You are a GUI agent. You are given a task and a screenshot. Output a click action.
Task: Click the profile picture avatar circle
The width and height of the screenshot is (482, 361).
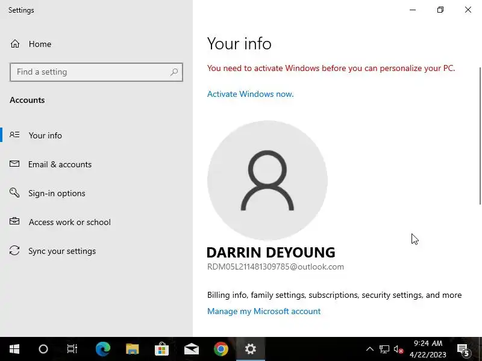pyautogui.click(x=267, y=180)
